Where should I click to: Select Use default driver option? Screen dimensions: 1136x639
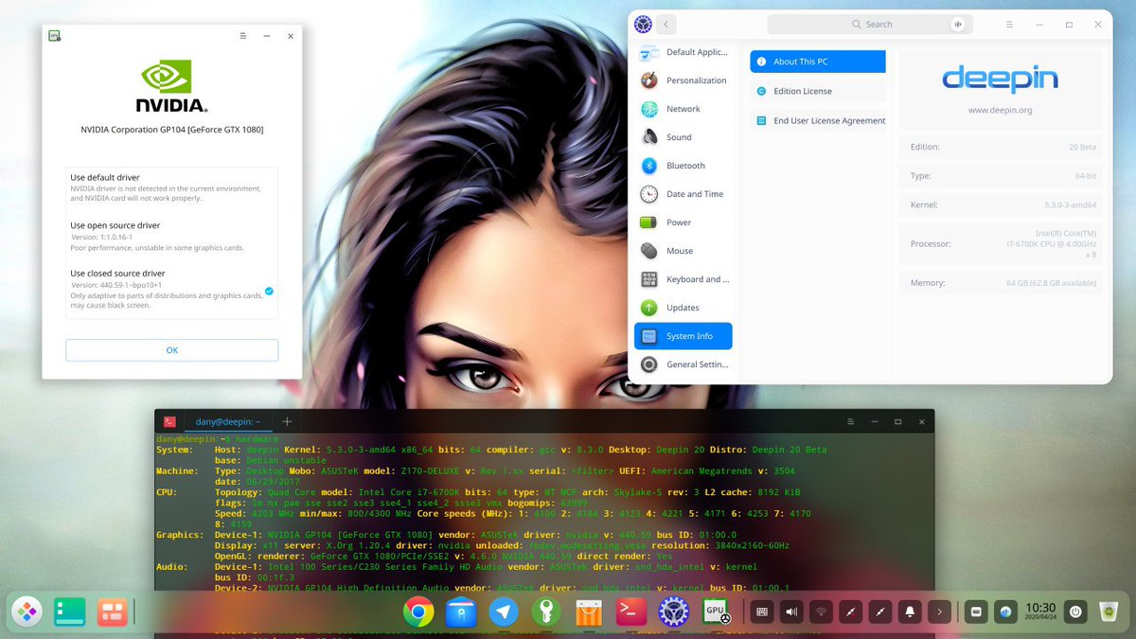(x=172, y=187)
